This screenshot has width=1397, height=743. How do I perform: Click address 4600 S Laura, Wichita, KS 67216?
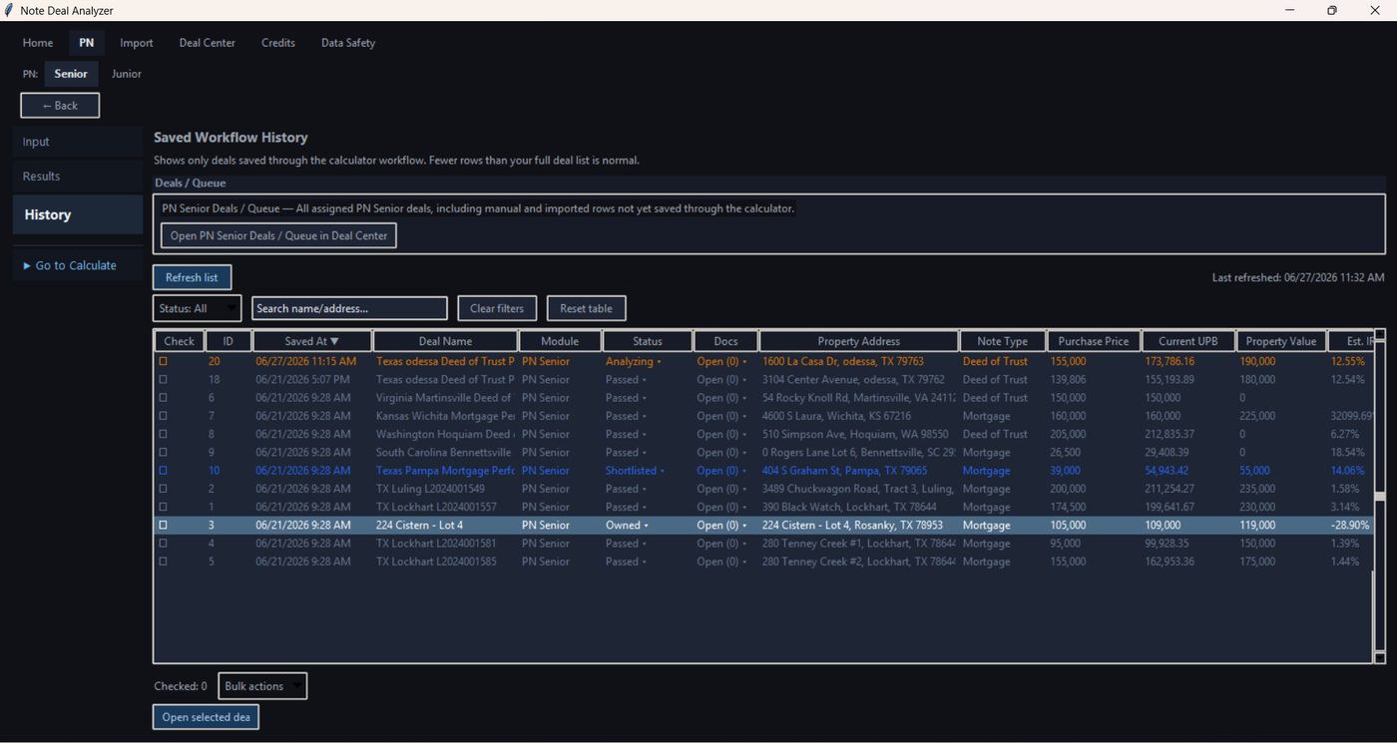[x=836, y=416]
